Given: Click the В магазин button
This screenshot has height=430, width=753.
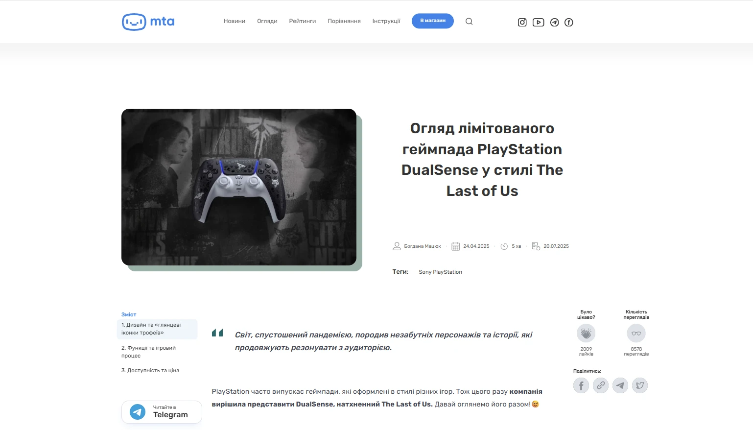Looking at the screenshot, I should tap(433, 21).
